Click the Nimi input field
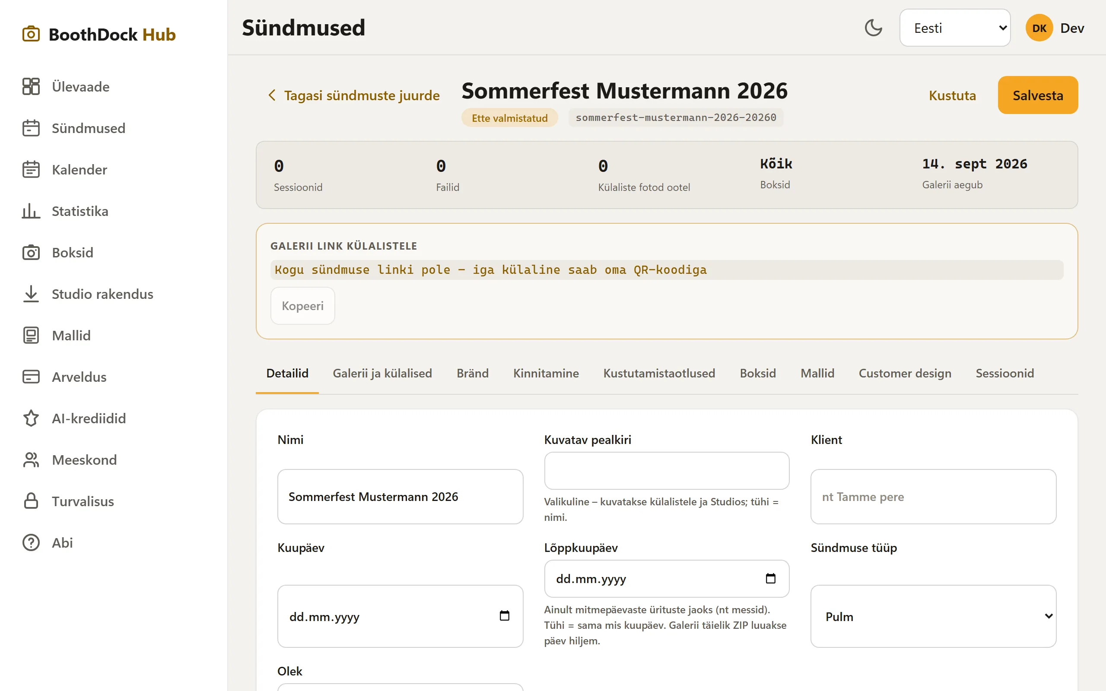The image size is (1106, 691). (x=400, y=496)
